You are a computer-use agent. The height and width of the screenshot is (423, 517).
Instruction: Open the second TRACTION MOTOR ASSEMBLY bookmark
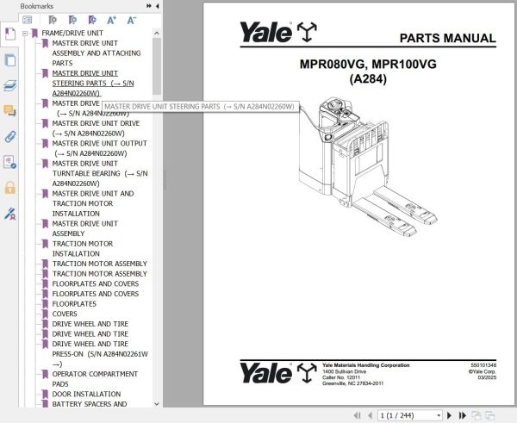(x=100, y=274)
